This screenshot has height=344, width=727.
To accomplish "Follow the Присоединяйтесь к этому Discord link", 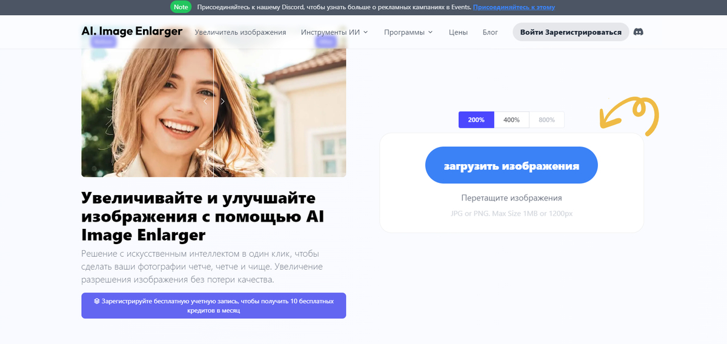I will pos(514,7).
